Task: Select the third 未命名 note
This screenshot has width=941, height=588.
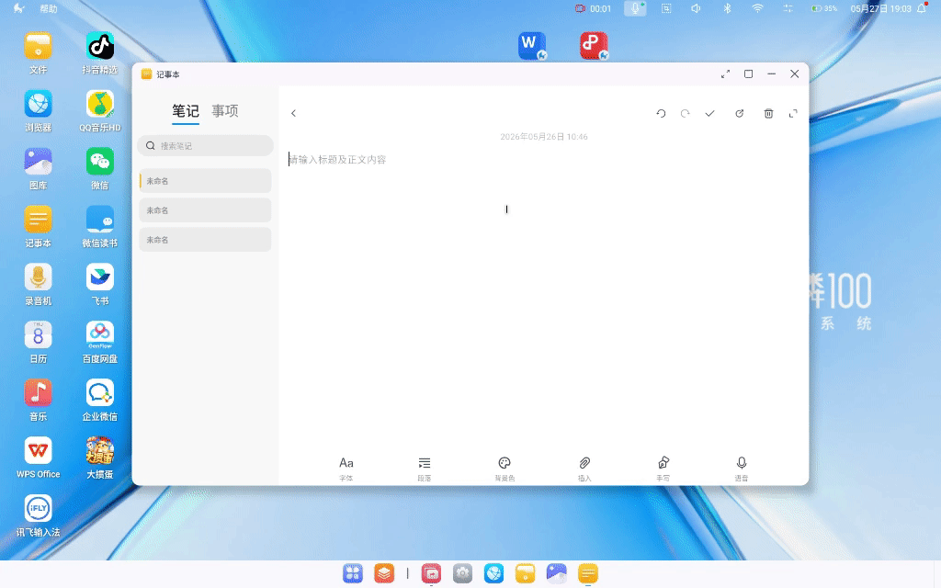Action: pyautogui.click(x=205, y=240)
